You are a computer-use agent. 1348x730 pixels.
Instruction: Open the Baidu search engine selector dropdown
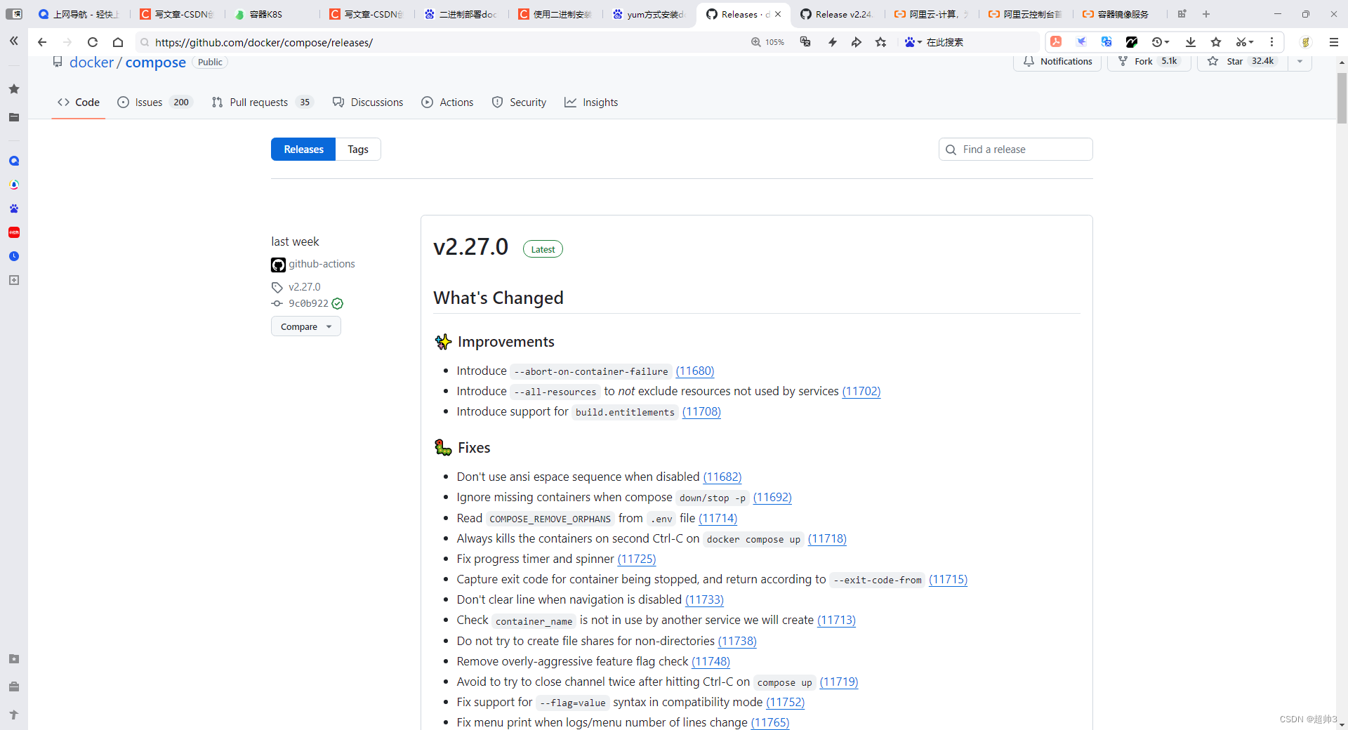point(913,42)
